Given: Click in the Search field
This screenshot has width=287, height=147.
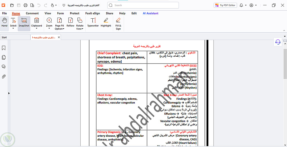Looking at the screenshot, I should pos(143,5).
